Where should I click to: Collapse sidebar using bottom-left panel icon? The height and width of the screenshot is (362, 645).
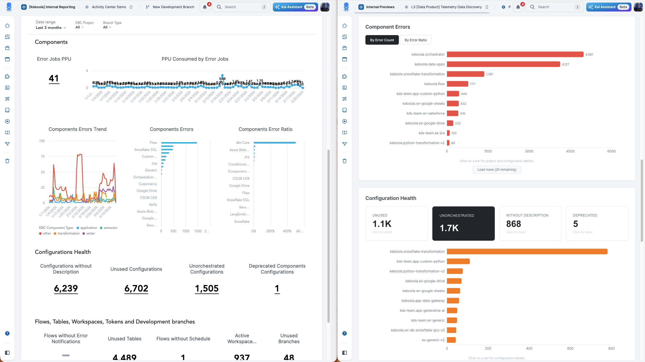pos(7,353)
